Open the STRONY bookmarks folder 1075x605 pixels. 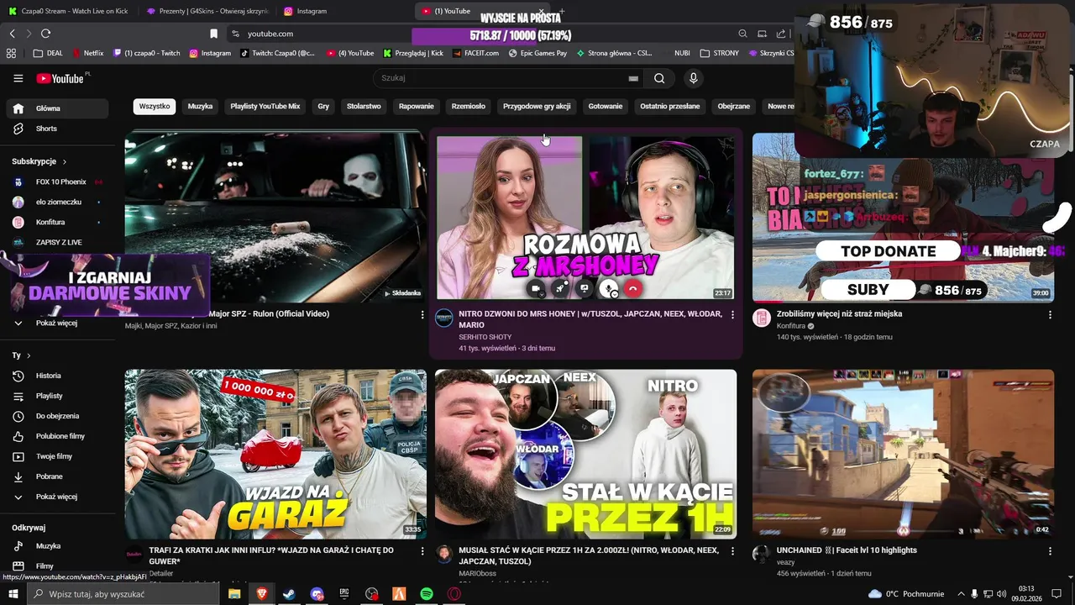(719, 53)
